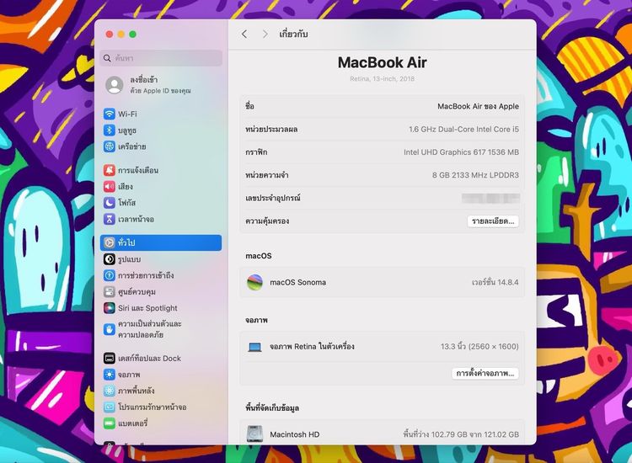The height and width of the screenshot is (463, 632).
Task: Minimize window with the yellow button
Action: [121, 35]
